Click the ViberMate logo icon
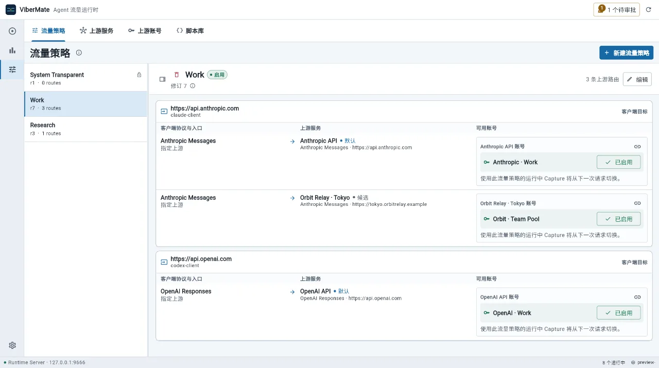The image size is (659, 368). click(x=11, y=10)
